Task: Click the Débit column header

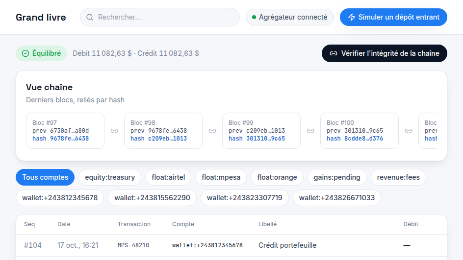Action: pos(411,224)
